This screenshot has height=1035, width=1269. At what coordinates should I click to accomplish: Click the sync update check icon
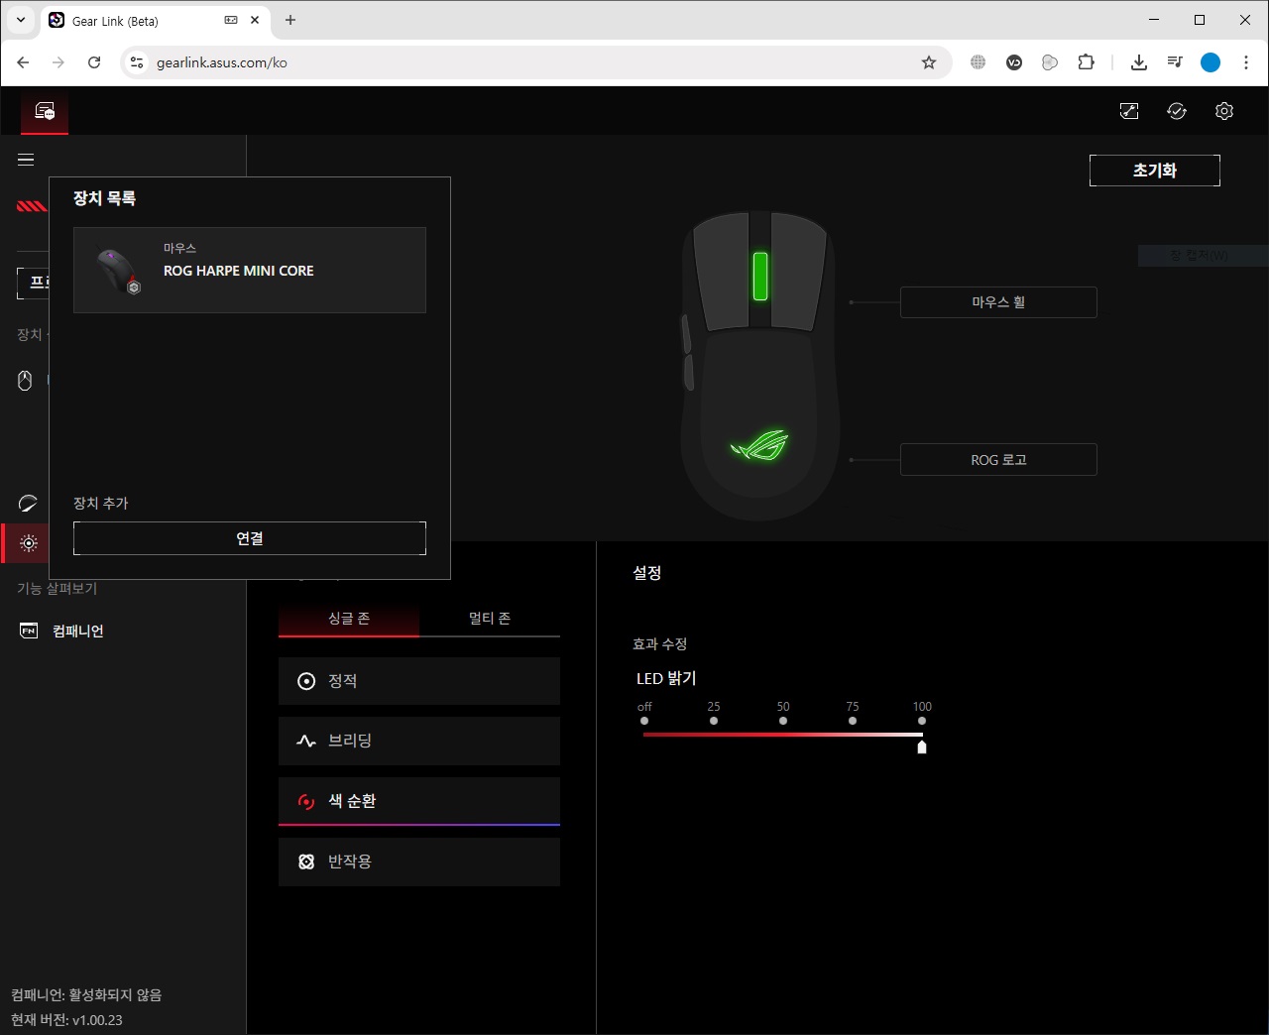point(1177,111)
